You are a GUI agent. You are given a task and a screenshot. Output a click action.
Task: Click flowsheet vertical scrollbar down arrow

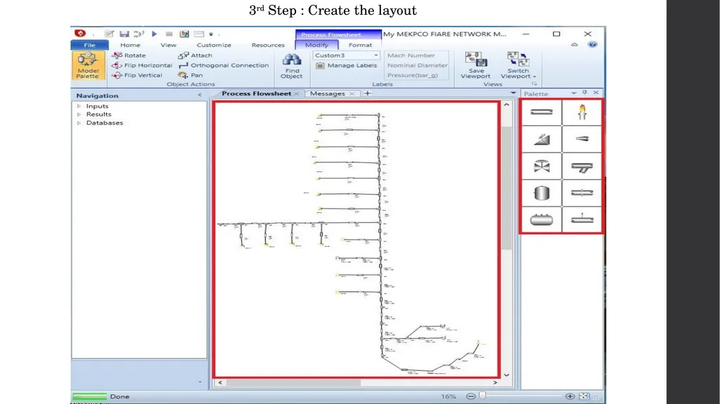[x=506, y=375]
